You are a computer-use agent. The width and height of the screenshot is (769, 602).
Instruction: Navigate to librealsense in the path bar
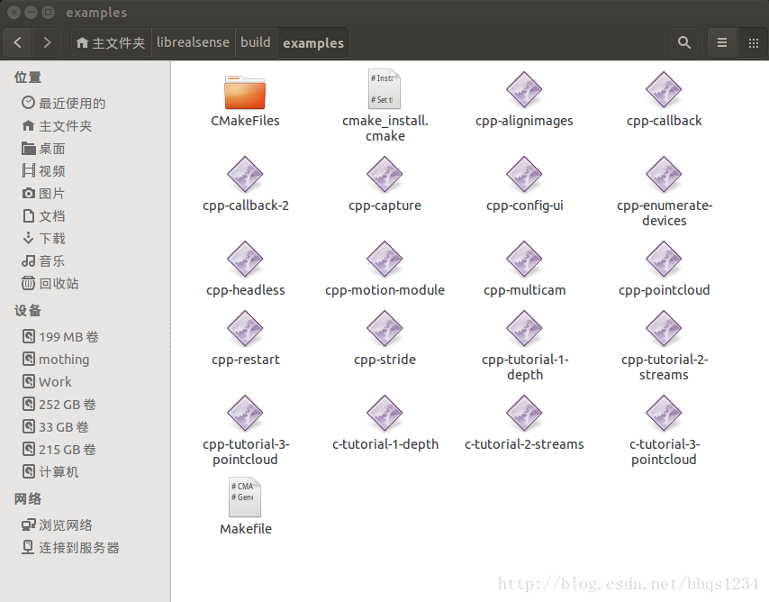pos(194,42)
